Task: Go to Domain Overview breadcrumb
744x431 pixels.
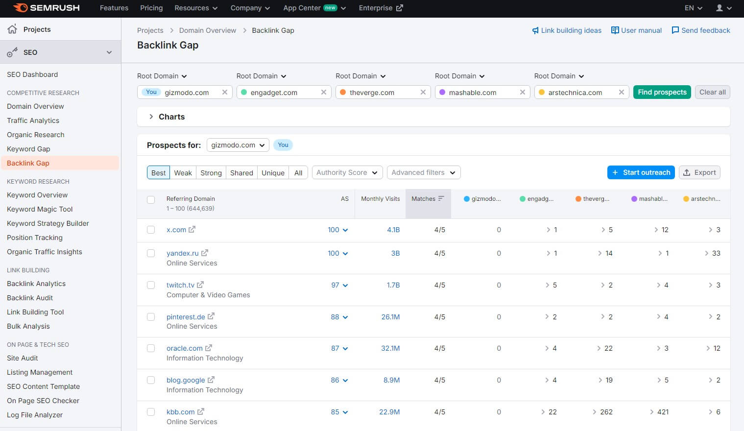Action: pyautogui.click(x=208, y=30)
